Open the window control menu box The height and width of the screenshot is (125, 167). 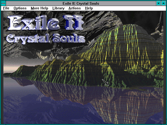click(4, 3)
